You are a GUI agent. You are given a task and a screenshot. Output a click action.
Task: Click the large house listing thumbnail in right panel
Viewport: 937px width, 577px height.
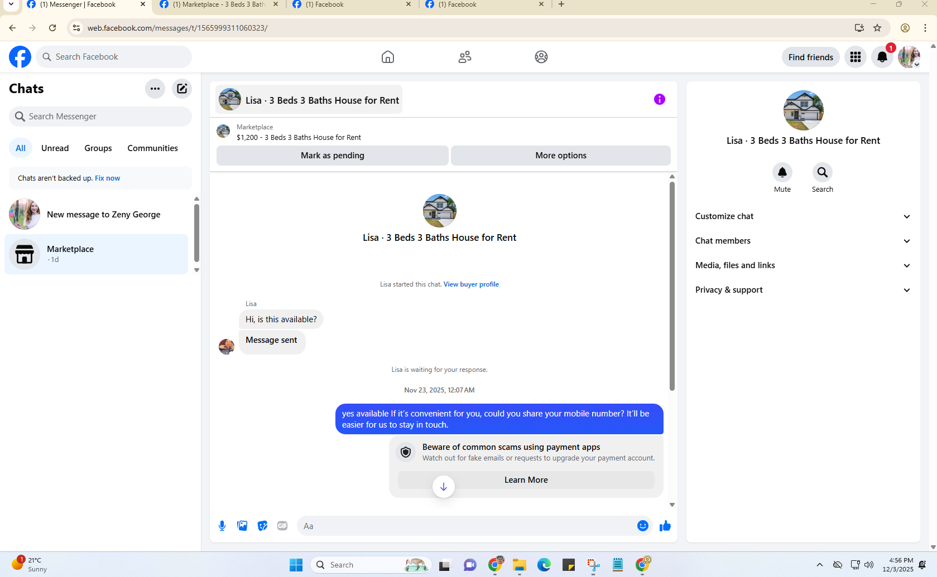point(804,110)
